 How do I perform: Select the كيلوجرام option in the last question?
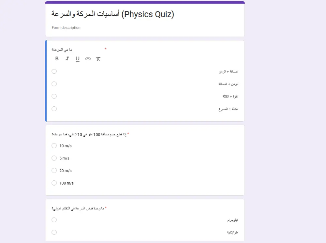click(x=54, y=220)
